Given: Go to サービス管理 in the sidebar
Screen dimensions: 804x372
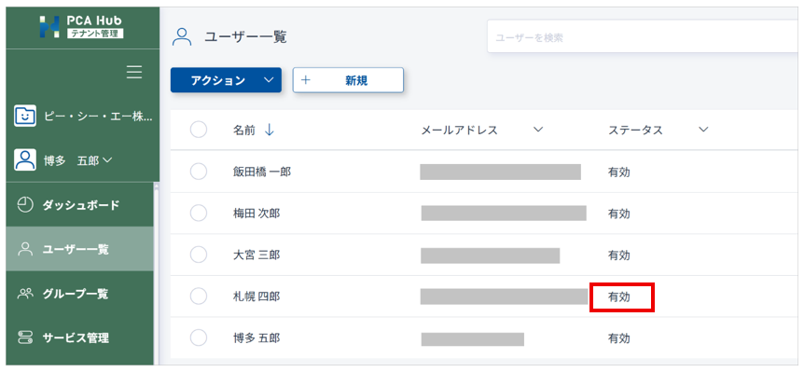Looking at the screenshot, I should [x=80, y=338].
